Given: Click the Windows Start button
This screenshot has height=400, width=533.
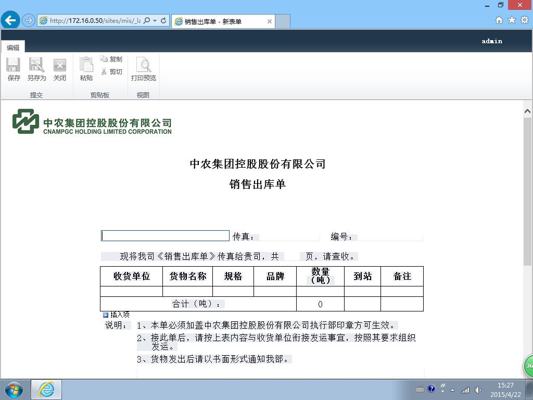Looking at the screenshot, I should pyautogui.click(x=14, y=390).
